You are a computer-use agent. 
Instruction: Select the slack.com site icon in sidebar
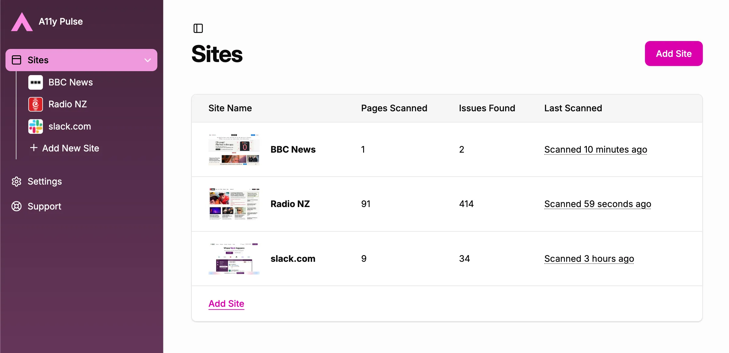35,126
